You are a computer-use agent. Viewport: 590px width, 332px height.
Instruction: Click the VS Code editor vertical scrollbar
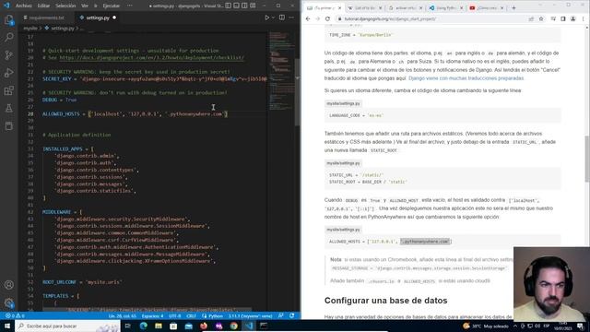(297, 92)
